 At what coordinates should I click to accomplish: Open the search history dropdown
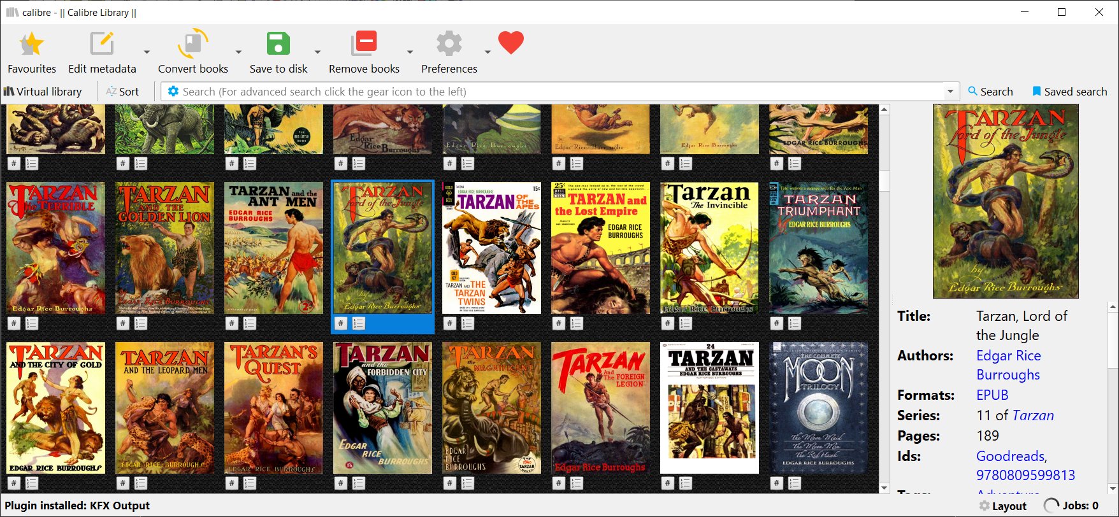point(951,92)
